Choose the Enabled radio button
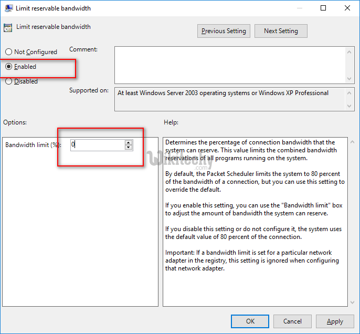Image resolution: width=360 pixels, height=334 pixels. (8, 67)
